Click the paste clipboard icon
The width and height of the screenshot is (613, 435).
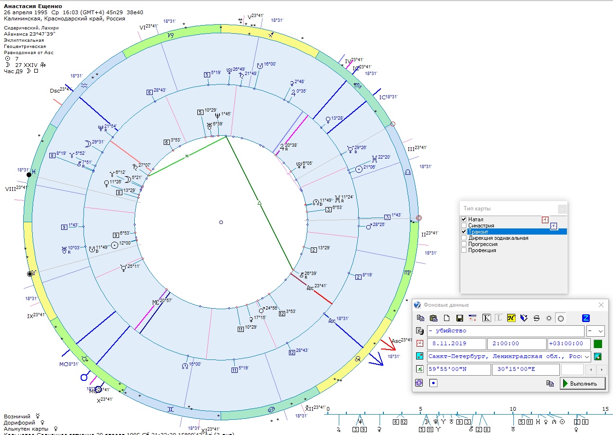(433, 318)
